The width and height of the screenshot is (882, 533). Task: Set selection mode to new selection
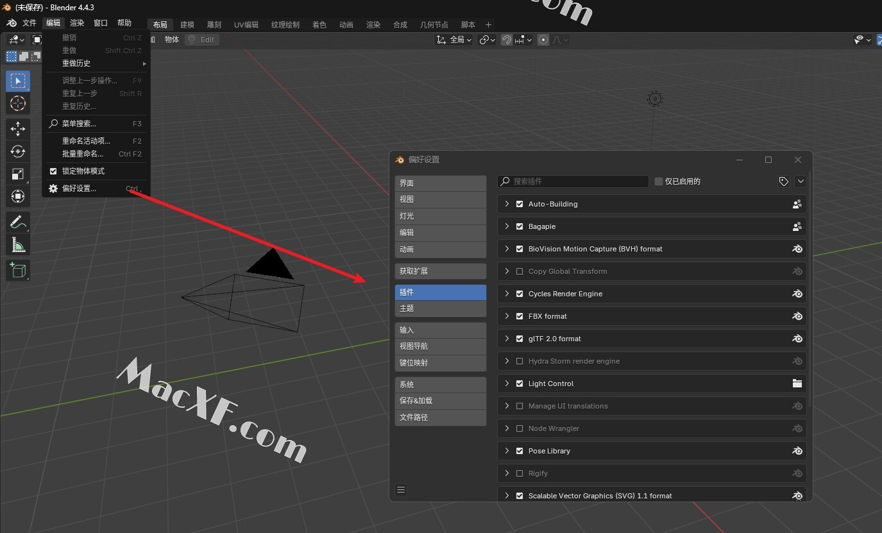[12, 56]
